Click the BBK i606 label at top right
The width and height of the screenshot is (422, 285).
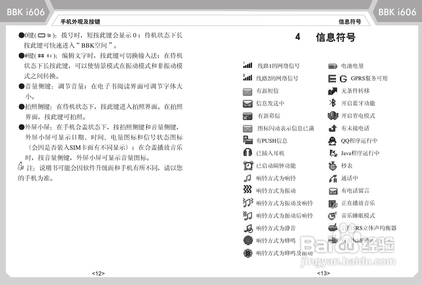397,13
